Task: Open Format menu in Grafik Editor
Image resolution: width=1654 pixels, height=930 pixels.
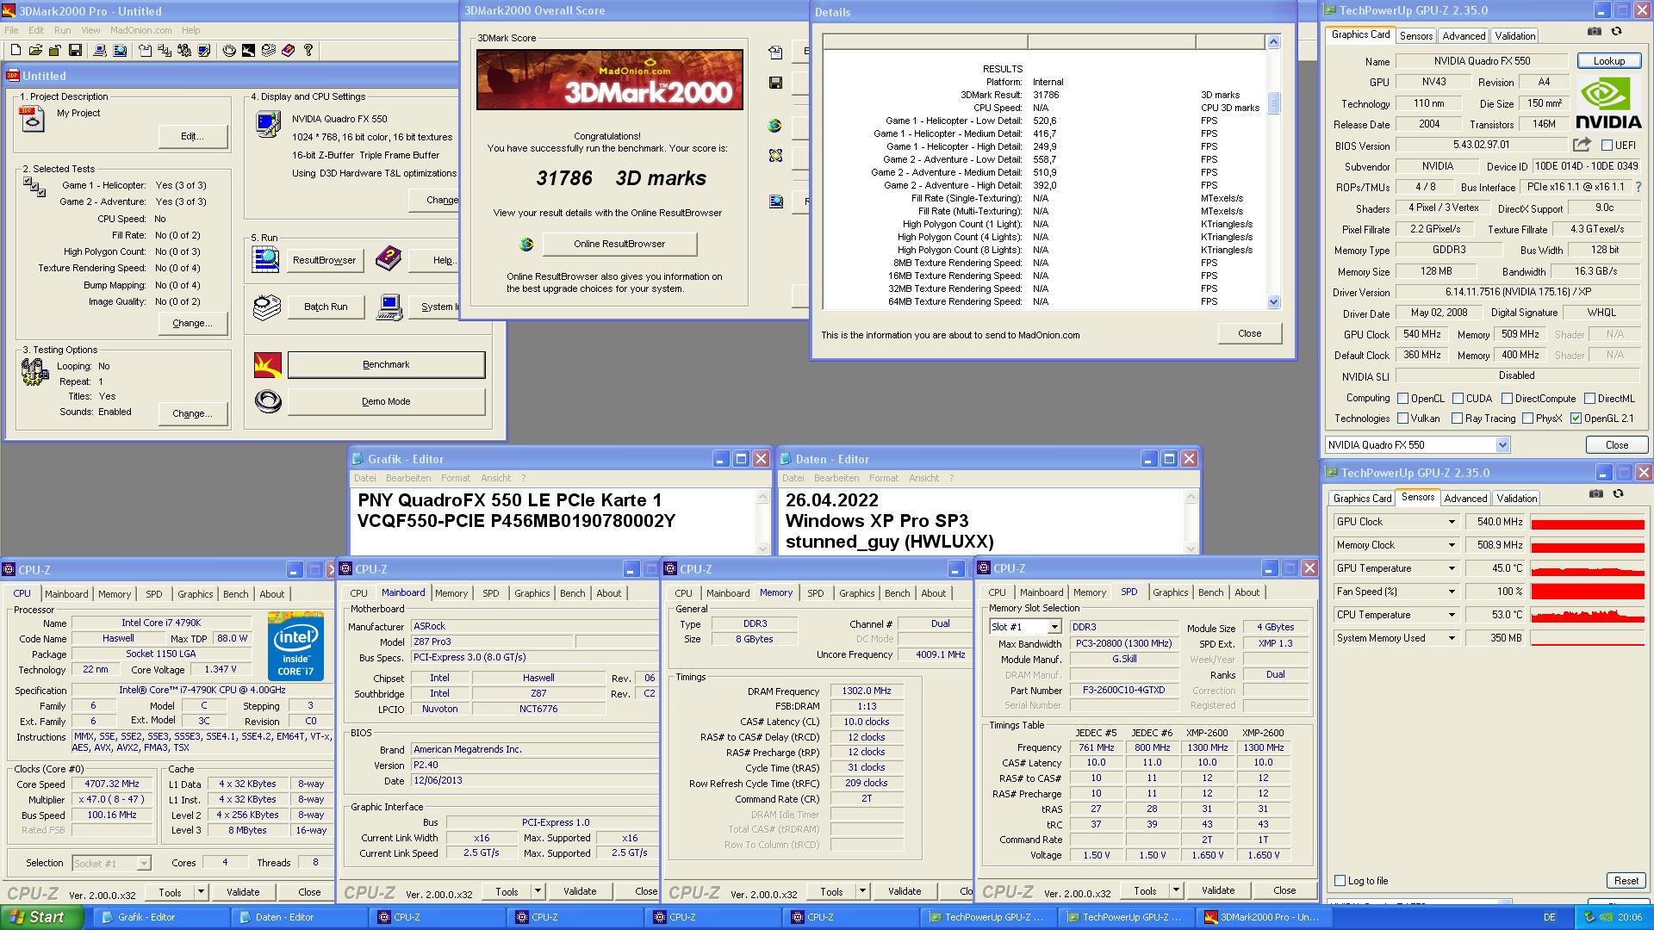Action: point(455,478)
